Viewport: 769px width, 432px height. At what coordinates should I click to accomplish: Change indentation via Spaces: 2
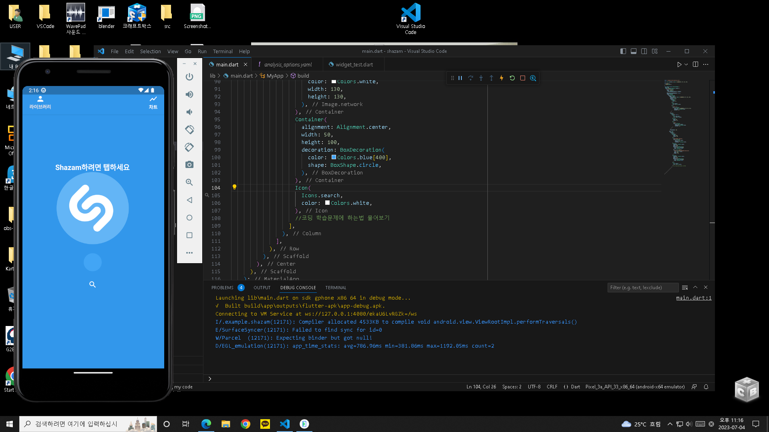pyautogui.click(x=512, y=387)
